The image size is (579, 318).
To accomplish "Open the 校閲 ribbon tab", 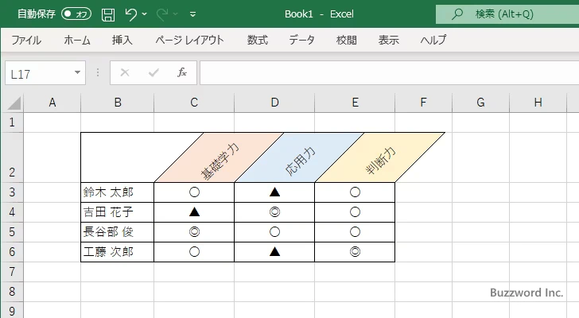I will (347, 40).
